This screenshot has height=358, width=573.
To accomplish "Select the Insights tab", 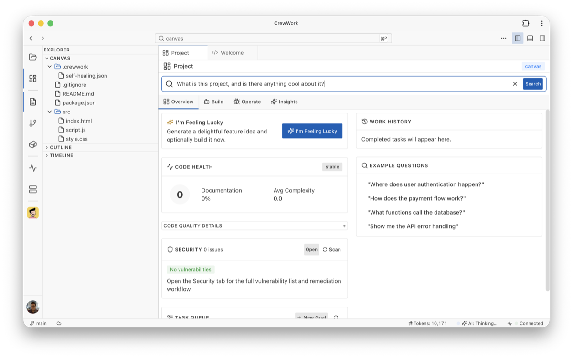I will tap(284, 102).
